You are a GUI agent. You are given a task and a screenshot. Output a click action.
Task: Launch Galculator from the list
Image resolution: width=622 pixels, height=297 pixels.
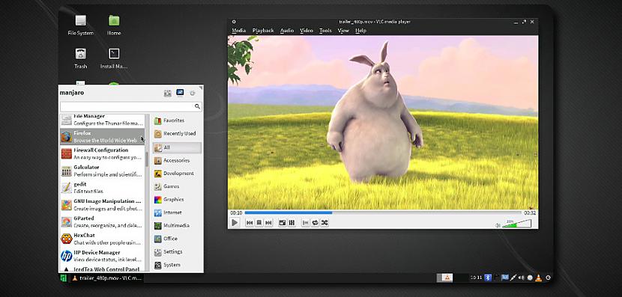click(103, 171)
